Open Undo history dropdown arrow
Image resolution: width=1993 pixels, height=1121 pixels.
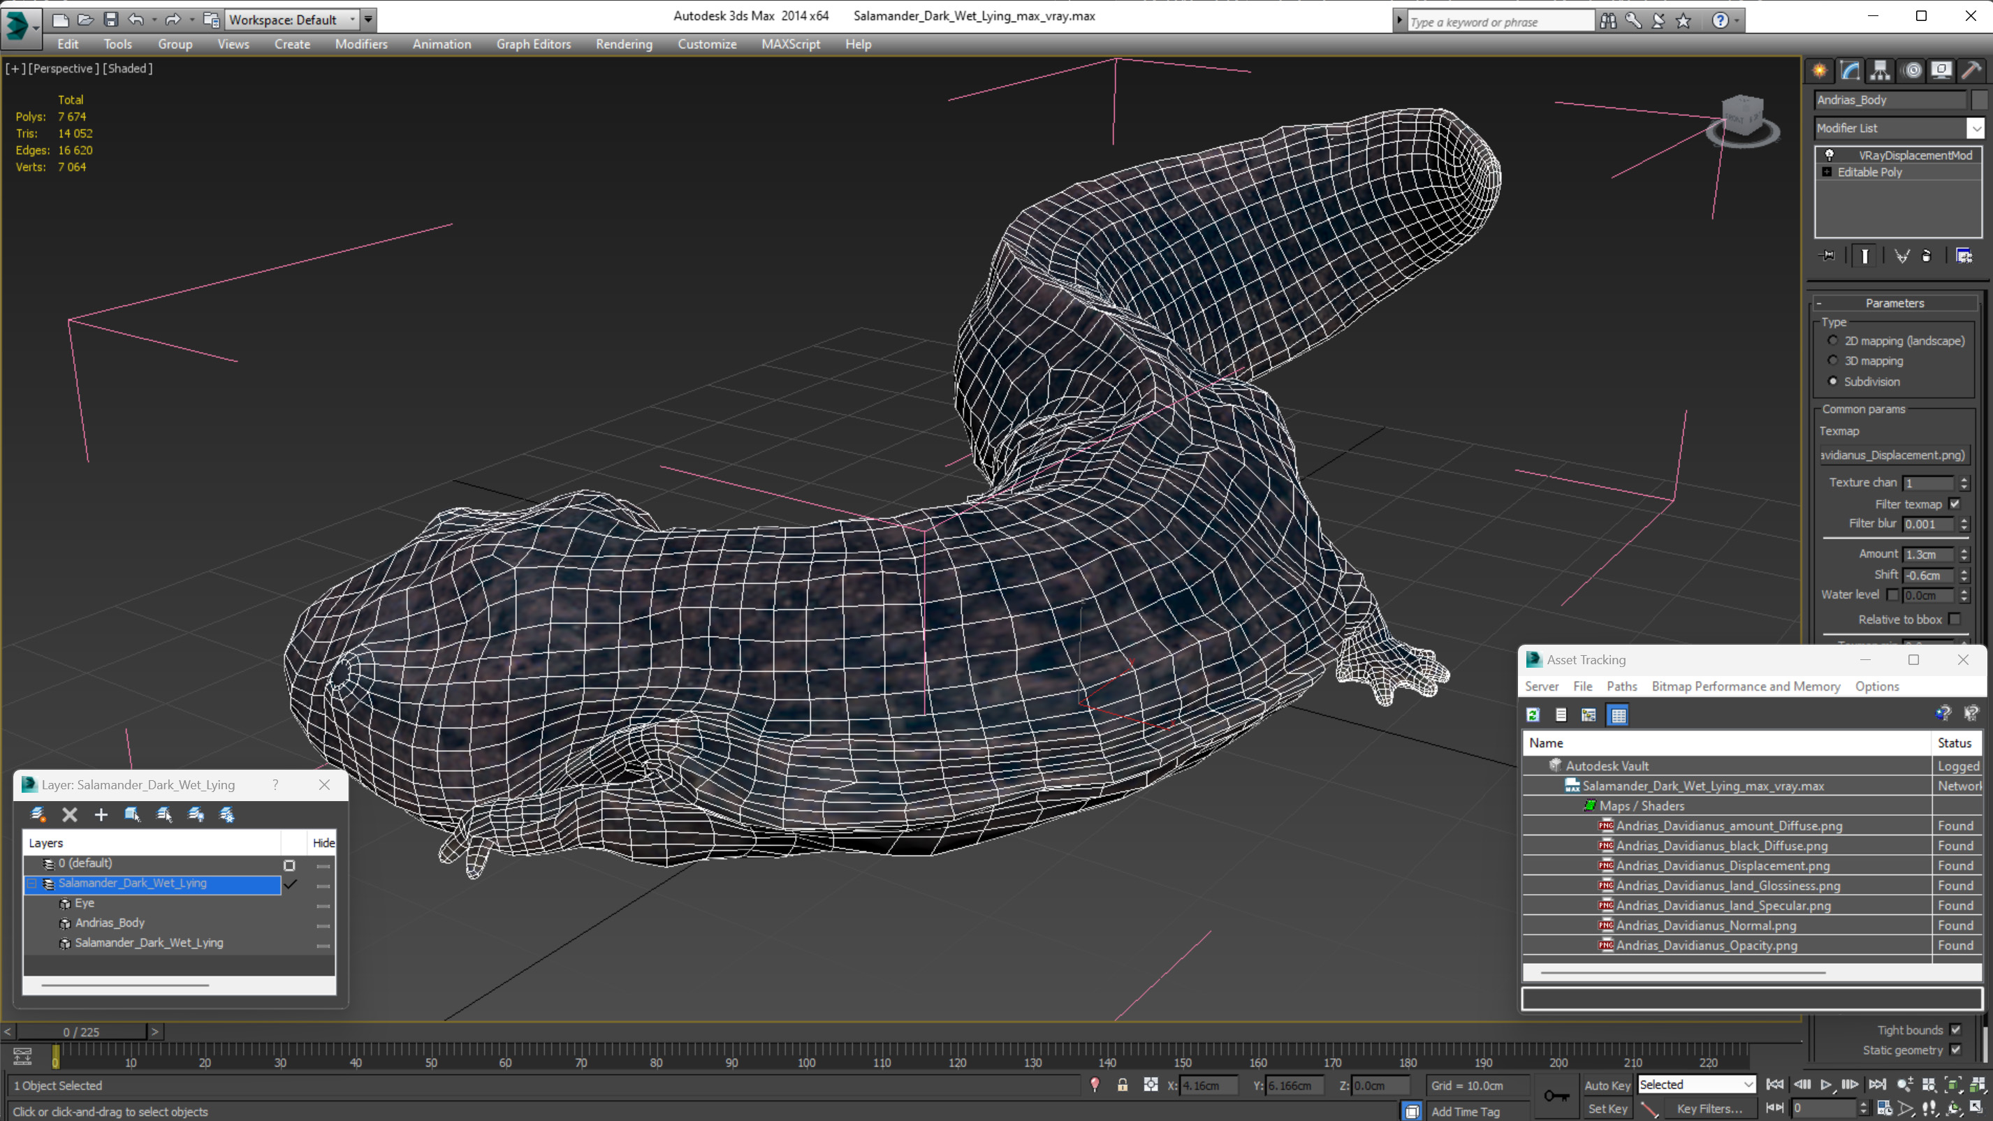(154, 20)
